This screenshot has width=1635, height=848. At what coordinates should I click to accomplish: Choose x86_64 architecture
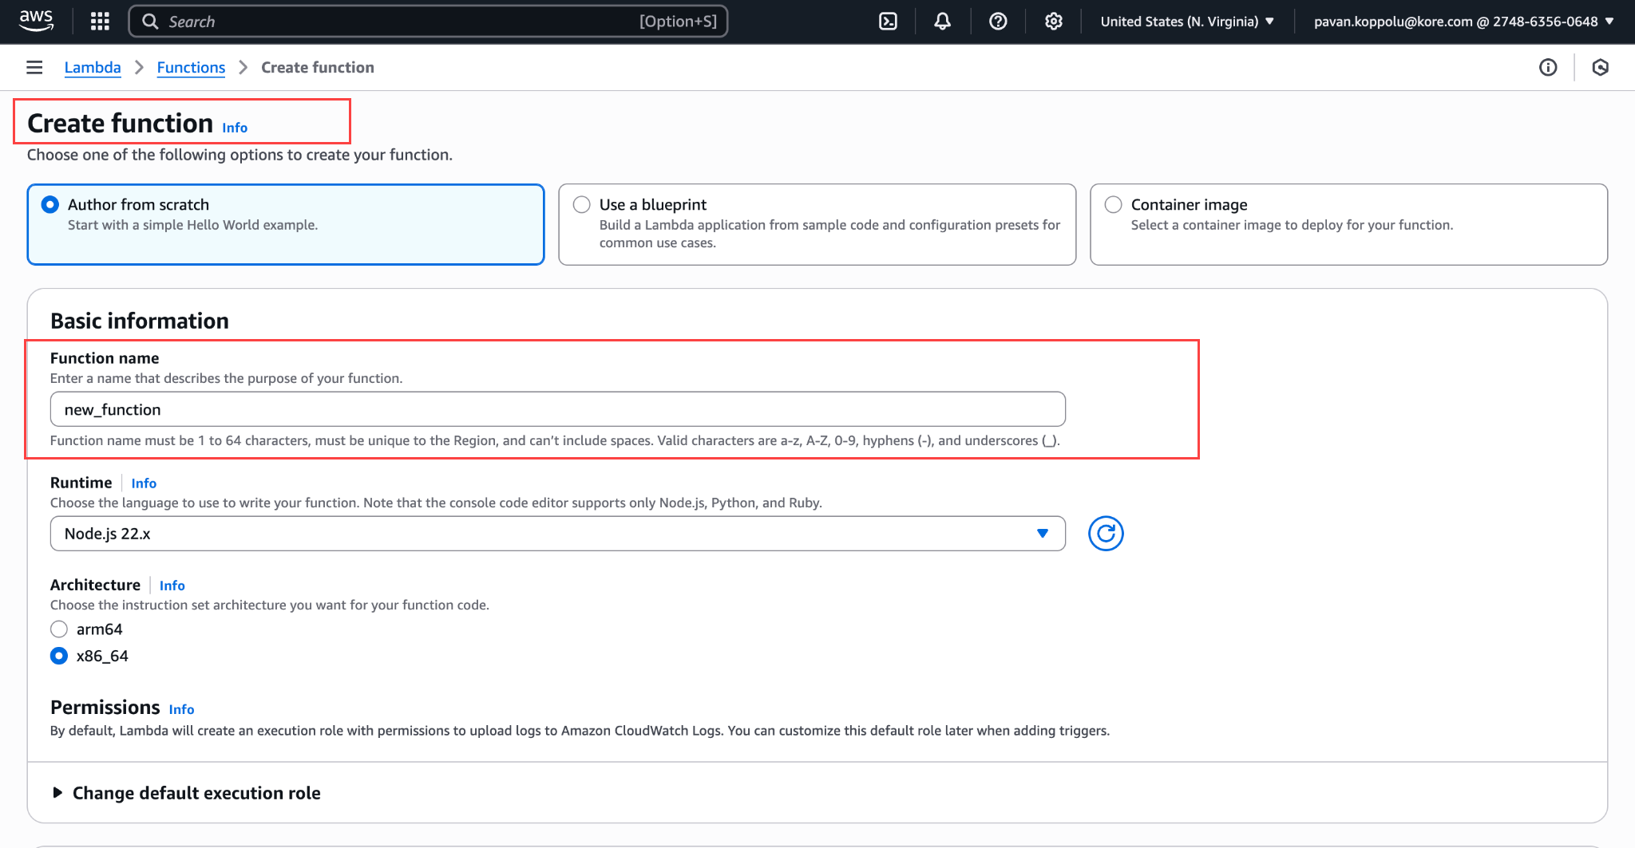point(59,656)
